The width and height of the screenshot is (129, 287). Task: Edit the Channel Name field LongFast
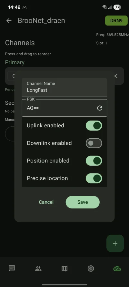[x=64, y=87]
